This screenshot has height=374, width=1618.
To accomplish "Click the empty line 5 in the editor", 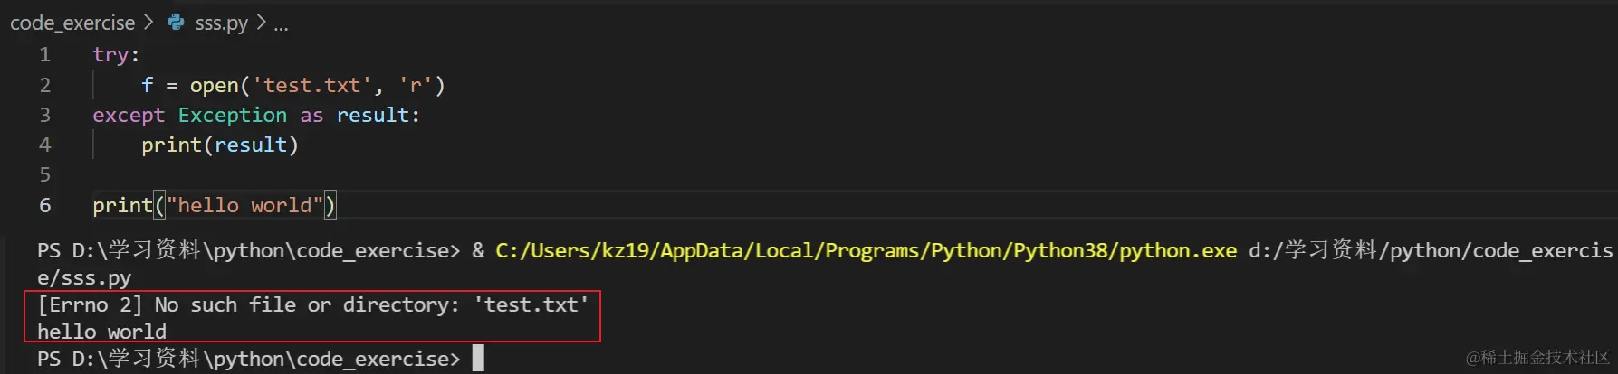I will [362, 175].
